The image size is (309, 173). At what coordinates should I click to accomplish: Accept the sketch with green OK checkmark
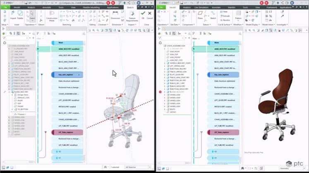point(143,13)
